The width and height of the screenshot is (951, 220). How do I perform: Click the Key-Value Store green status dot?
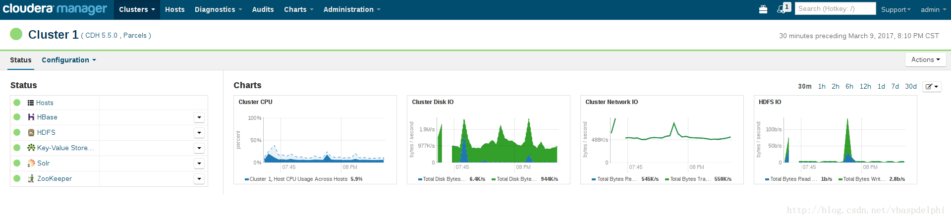(x=17, y=148)
